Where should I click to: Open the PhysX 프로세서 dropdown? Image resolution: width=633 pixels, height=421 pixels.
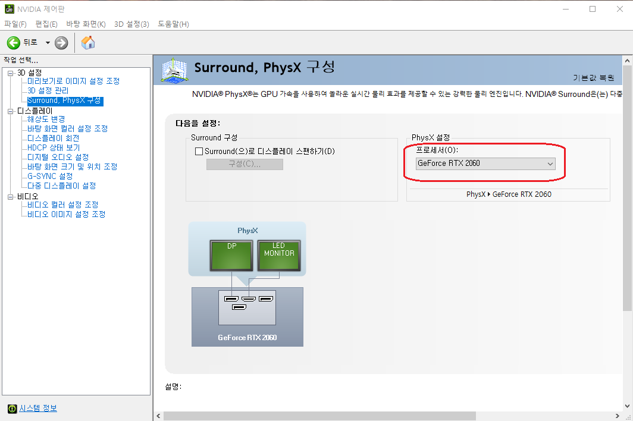(x=485, y=164)
